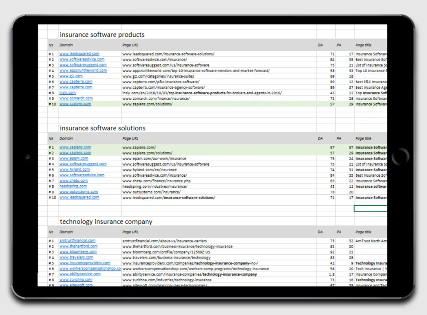Open the www.thehartford.com domain link

tap(78, 246)
